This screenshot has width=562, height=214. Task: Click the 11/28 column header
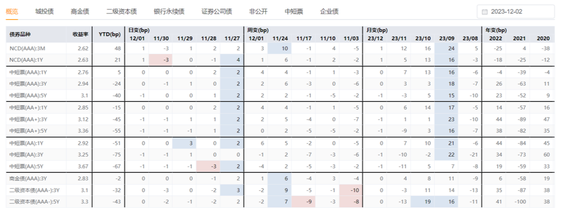click(x=208, y=38)
